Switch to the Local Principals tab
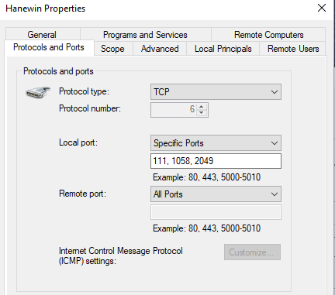The image size is (335, 295). 223,49
